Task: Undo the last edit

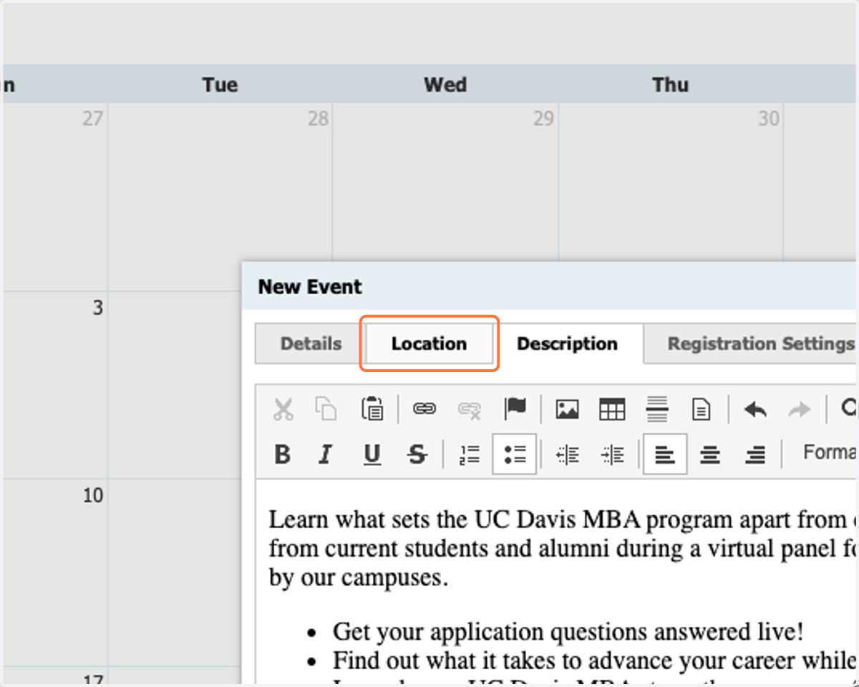Action: pos(755,409)
